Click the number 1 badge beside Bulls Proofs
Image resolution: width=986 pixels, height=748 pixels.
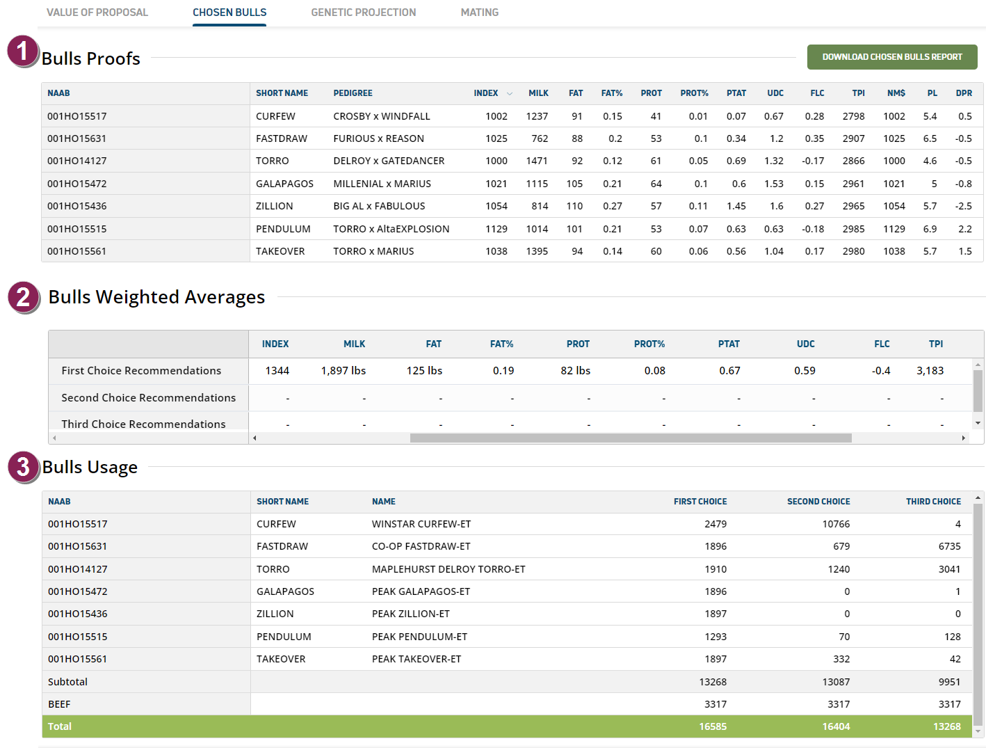[x=23, y=51]
